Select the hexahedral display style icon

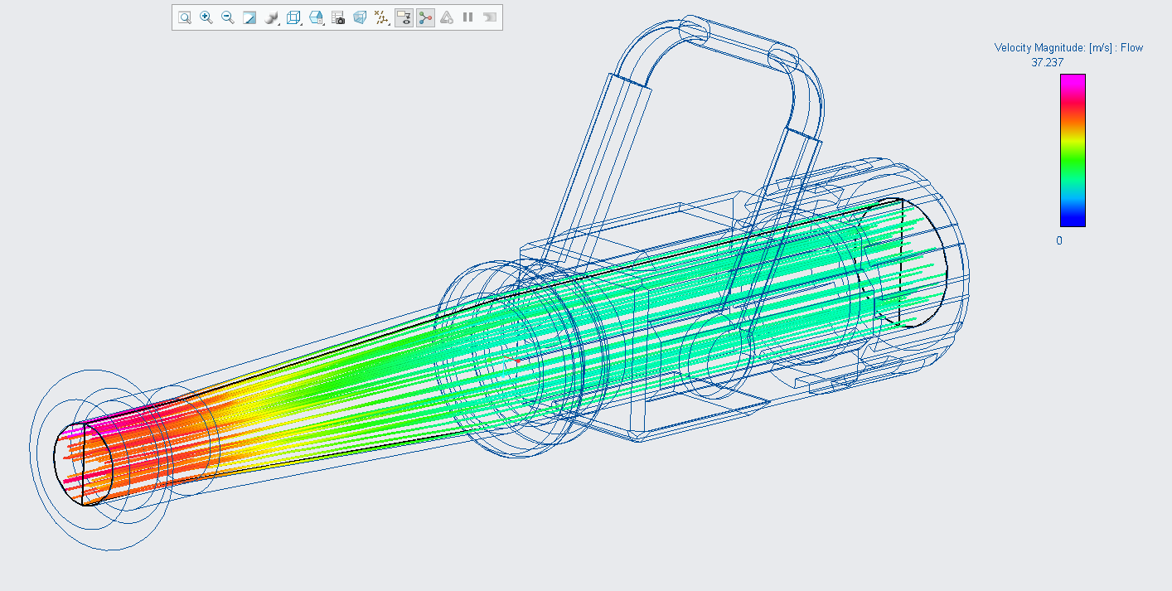[x=317, y=17]
